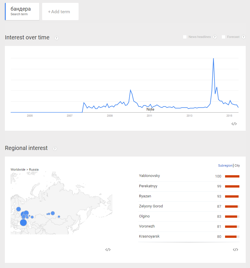
Task: Click the largest blue bubble on map
Action: click(24, 223)
